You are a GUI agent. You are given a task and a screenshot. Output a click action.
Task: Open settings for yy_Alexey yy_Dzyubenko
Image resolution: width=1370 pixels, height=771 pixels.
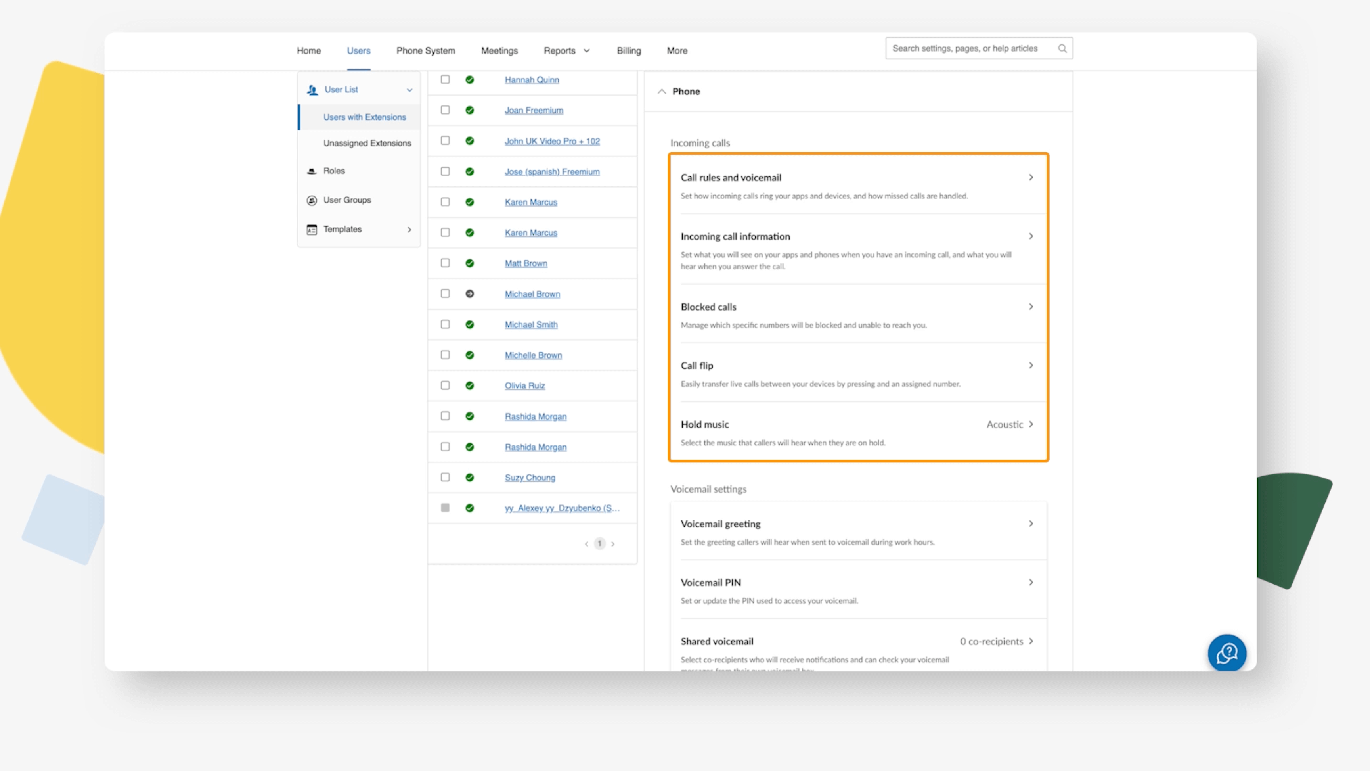562,508
